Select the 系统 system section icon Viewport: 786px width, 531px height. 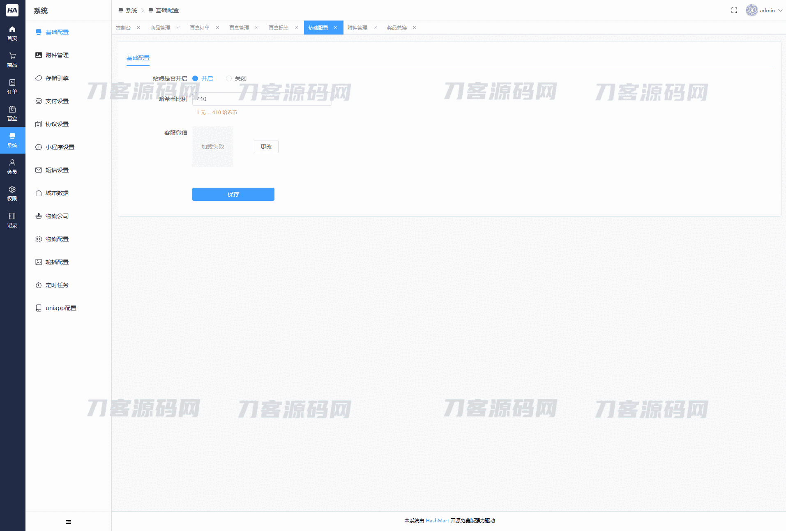coord(12,140)
